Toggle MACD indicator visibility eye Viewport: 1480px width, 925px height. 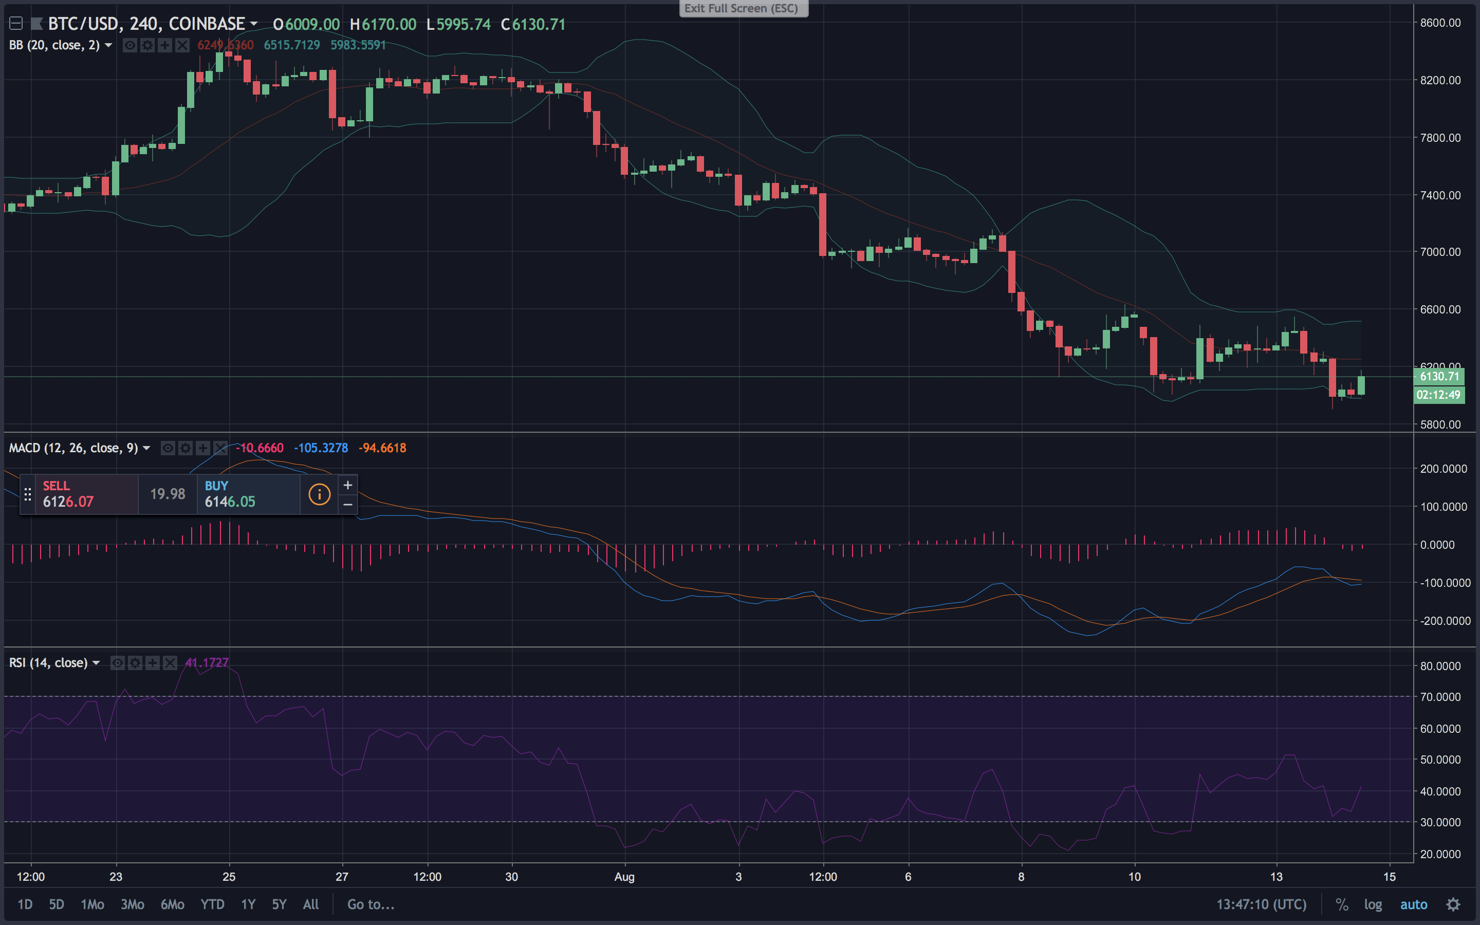tap(168, 449)
